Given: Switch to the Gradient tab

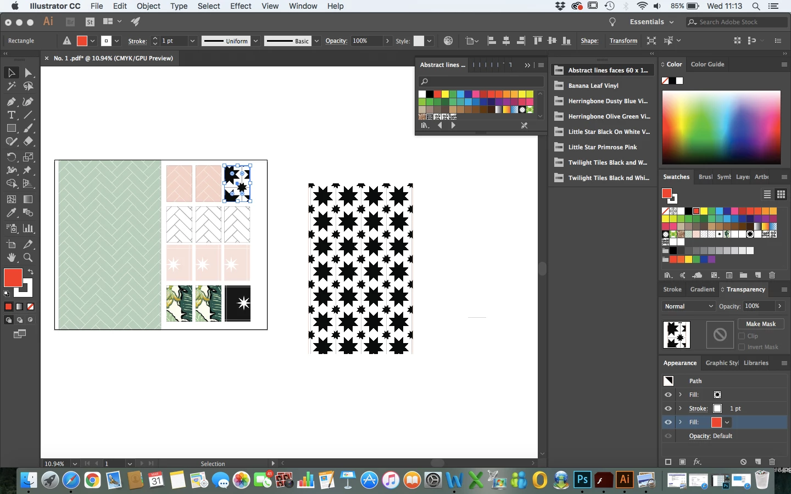Looking at the screenshot, I should point(702,289).
